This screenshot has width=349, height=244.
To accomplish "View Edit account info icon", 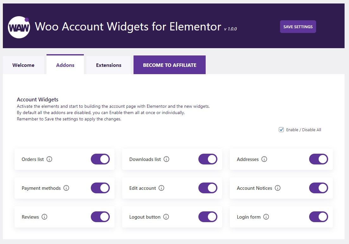I will (161, 188).
